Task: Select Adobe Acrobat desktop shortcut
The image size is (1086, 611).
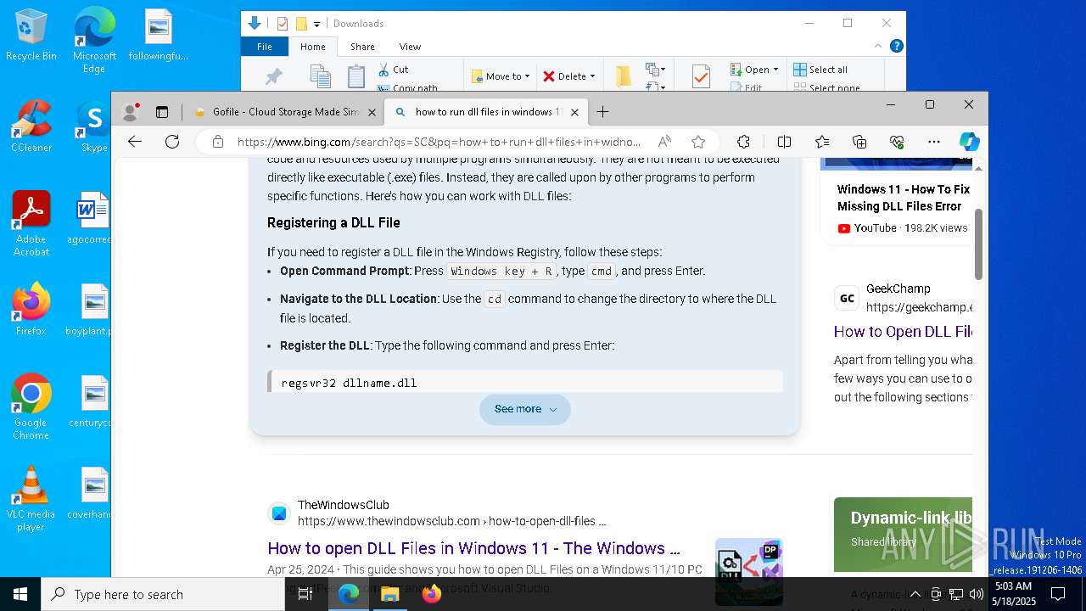Action: pyautogui.click(x=31, y=224)
